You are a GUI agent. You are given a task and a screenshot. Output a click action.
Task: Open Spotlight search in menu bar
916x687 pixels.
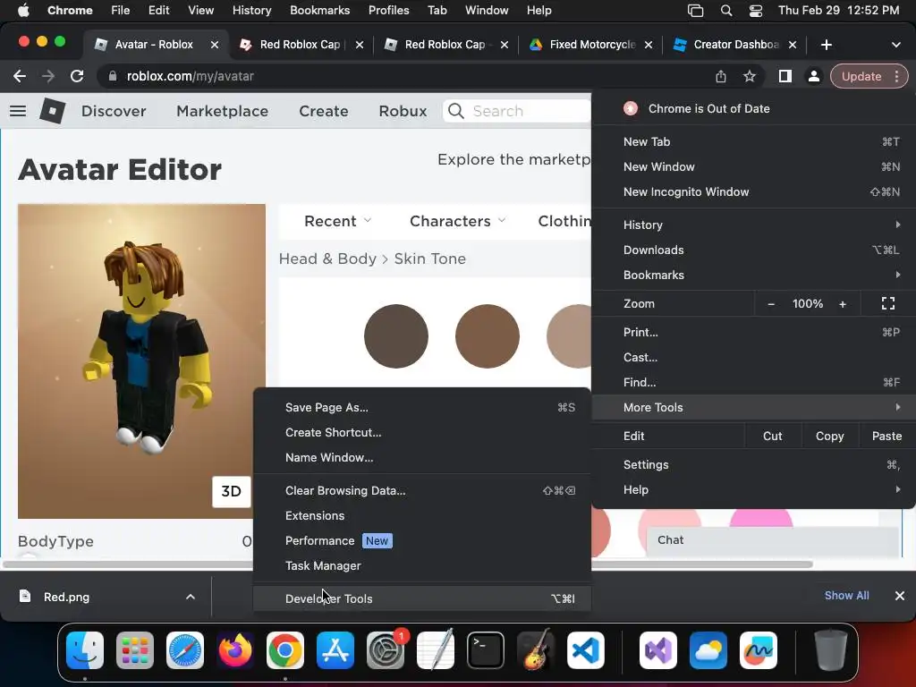click(x=726, y=11)
